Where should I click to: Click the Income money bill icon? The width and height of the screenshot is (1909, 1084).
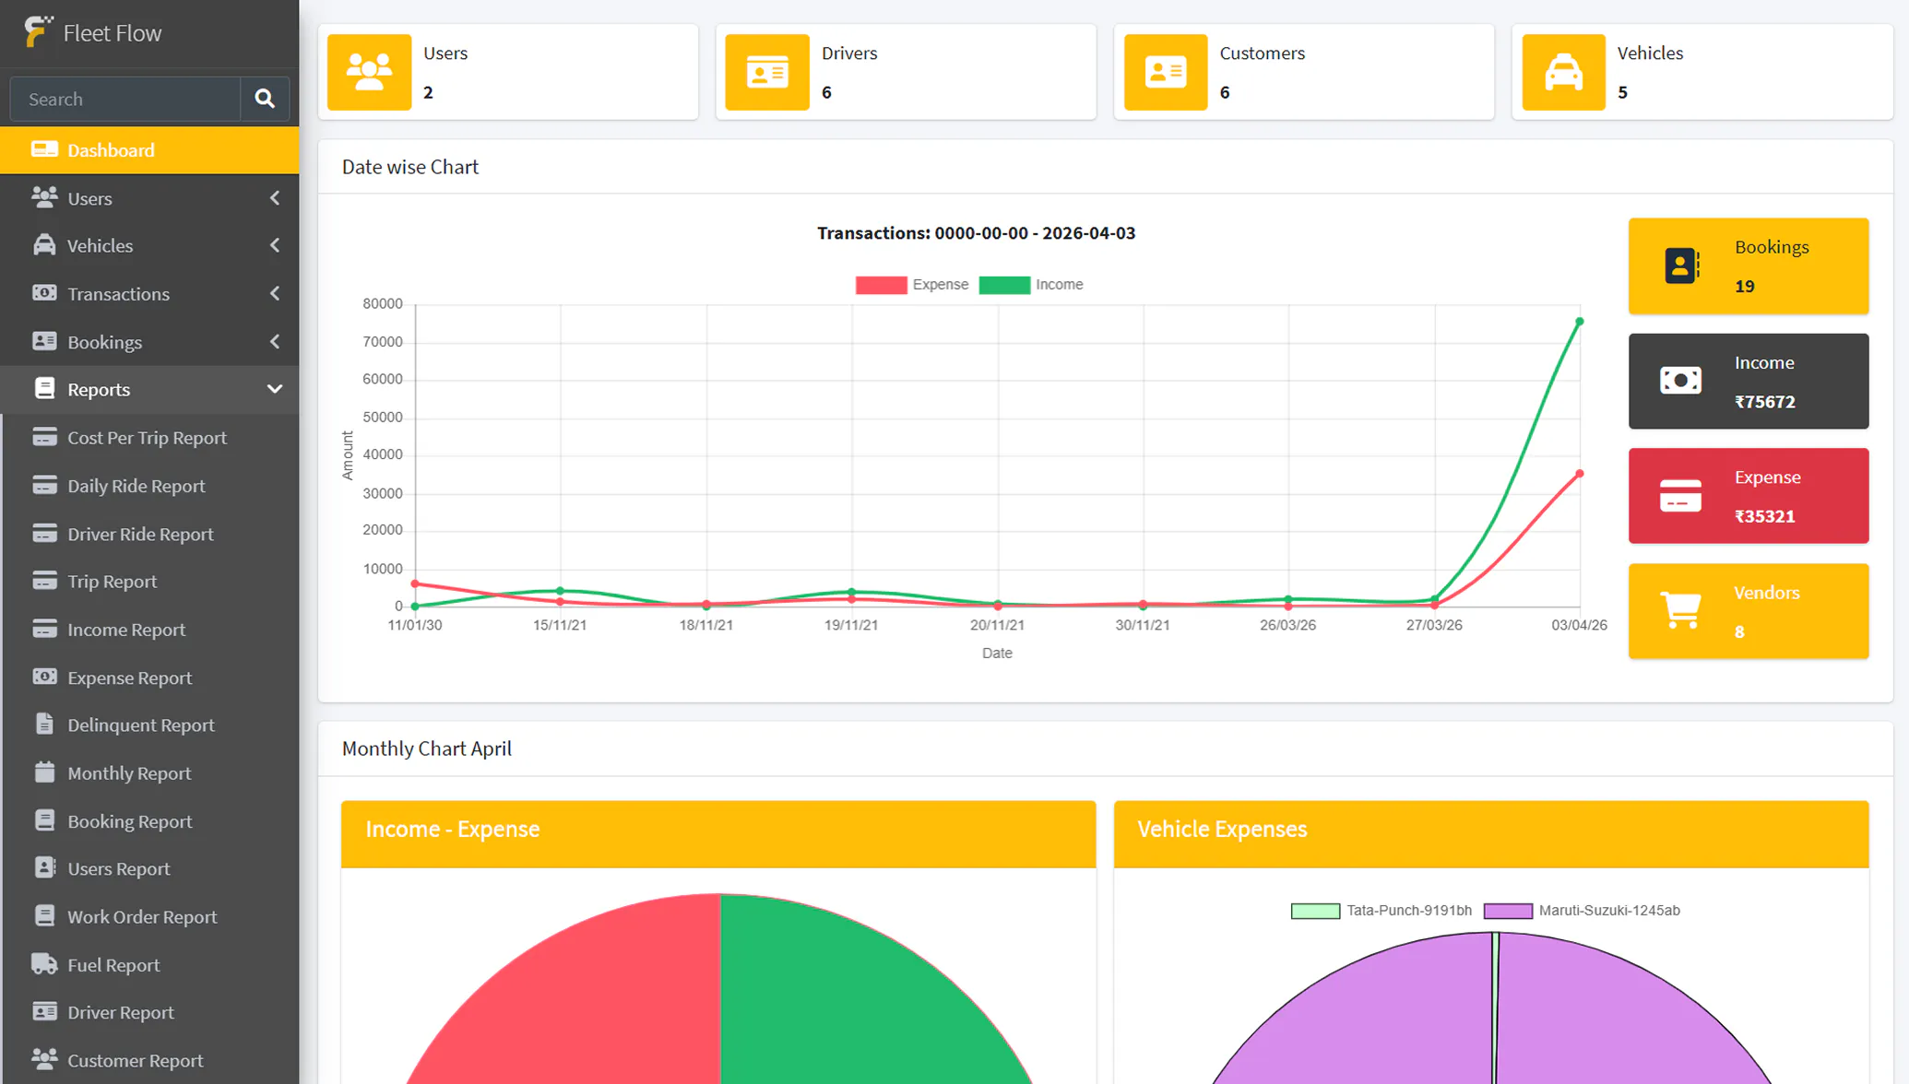[x=1680, y=381]
